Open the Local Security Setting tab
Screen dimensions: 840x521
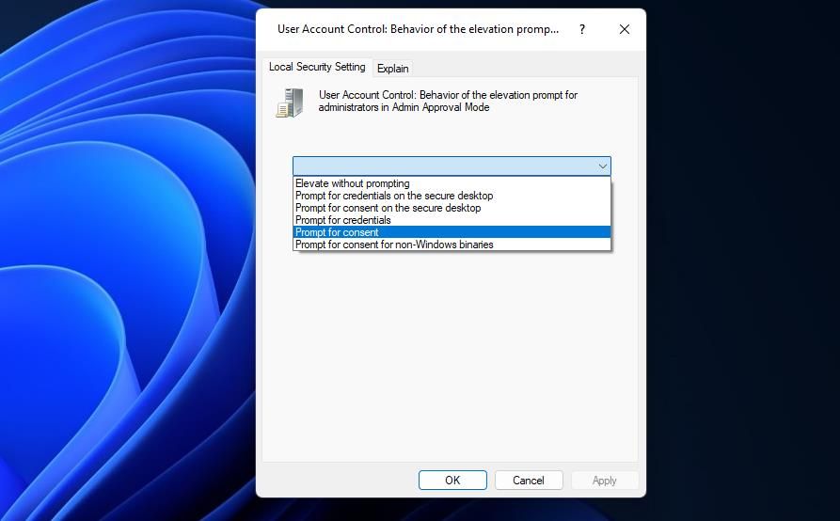(x=317, y=67)
